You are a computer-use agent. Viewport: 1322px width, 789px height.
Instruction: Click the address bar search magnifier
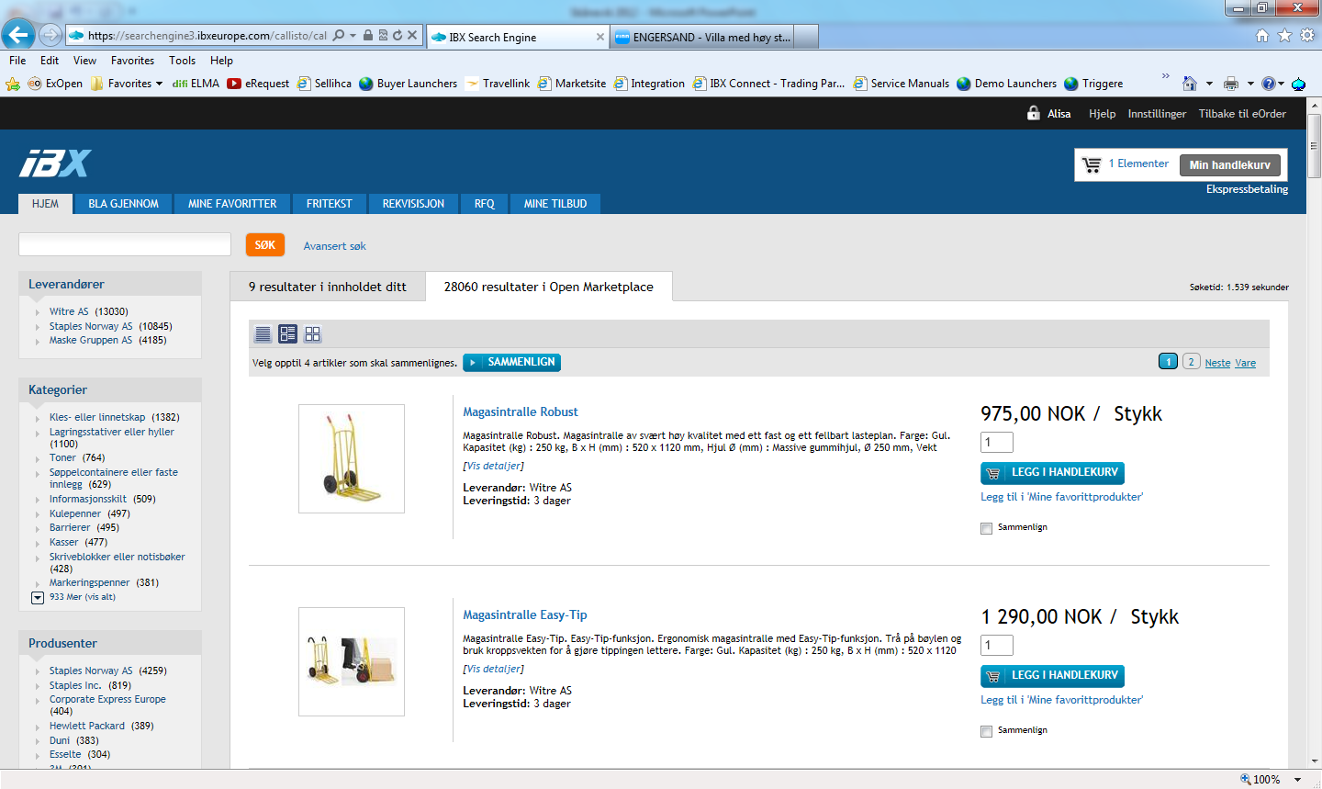point(339,36)
